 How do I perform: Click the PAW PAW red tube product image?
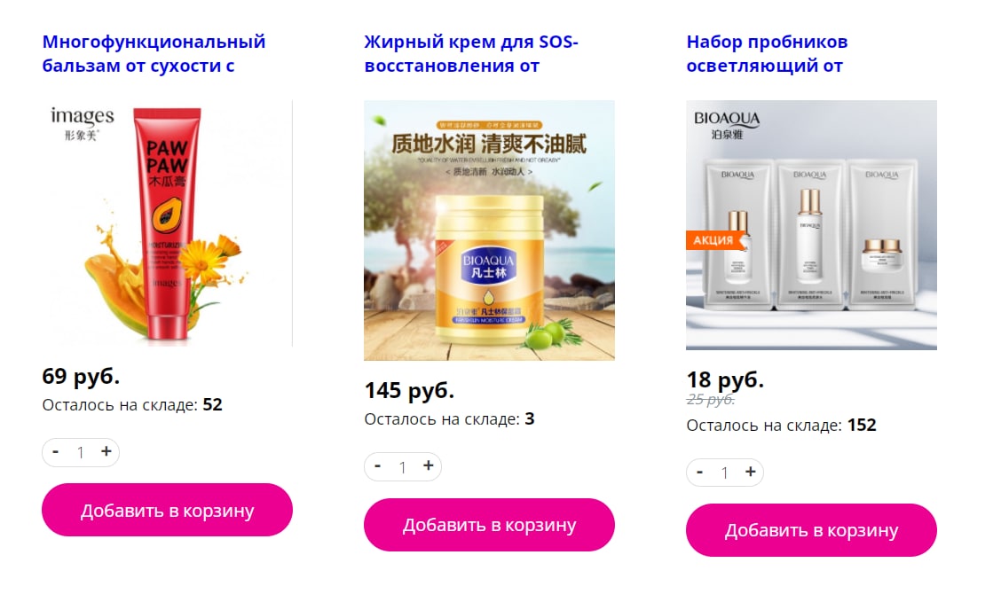tap(167, 223)
